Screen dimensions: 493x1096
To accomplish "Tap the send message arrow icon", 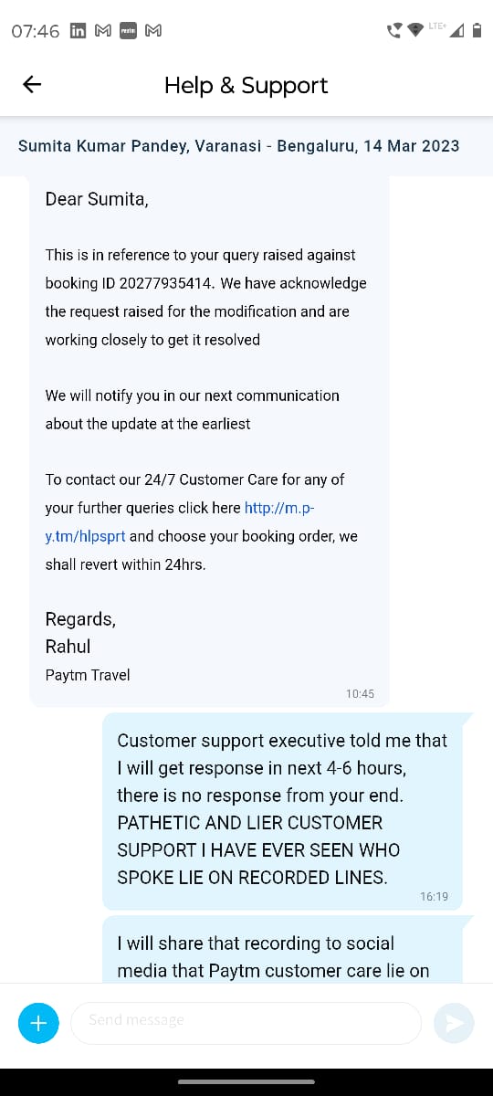I will pyautogui.click(x=454, y=1023).
